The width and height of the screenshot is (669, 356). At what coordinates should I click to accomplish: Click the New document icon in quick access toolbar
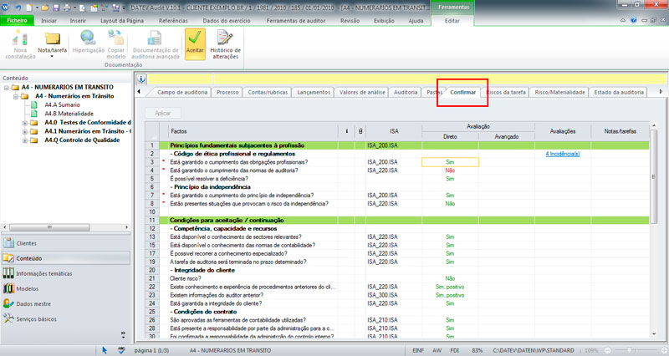(x=29, y=8)
